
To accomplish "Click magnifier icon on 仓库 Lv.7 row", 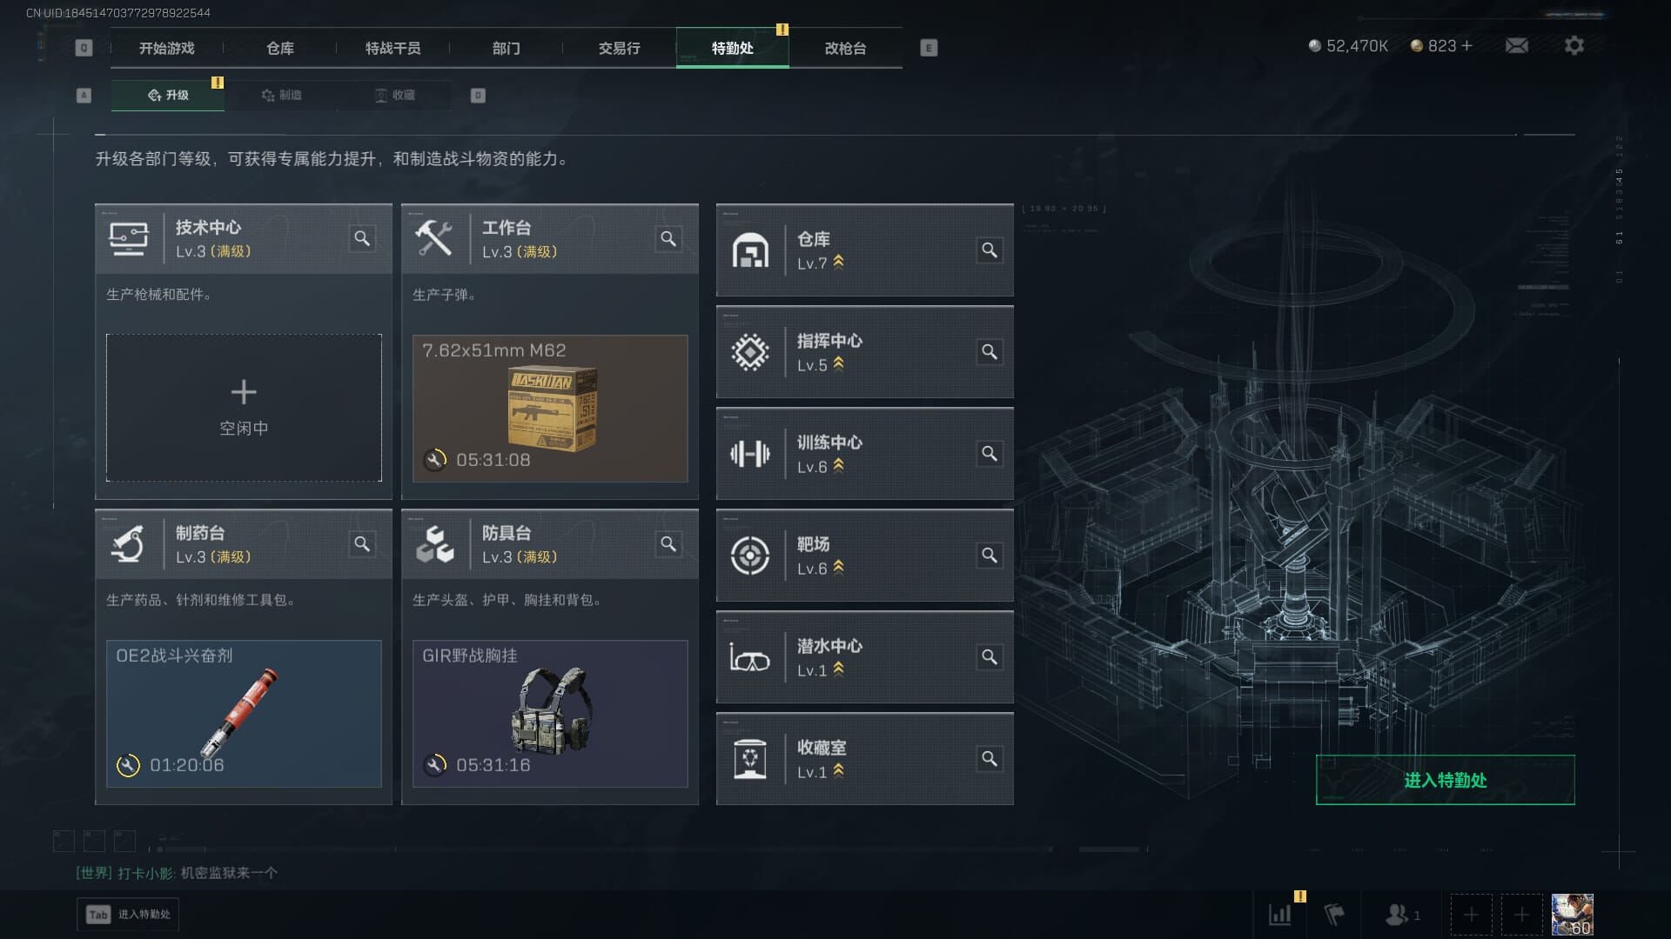I will [990, 250].
